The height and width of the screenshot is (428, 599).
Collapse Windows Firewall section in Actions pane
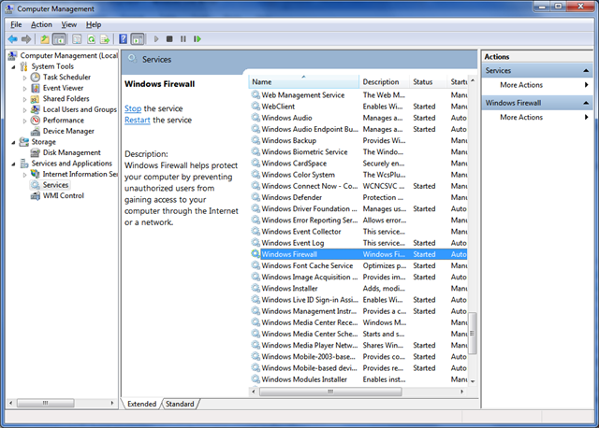tap(586, 103)
